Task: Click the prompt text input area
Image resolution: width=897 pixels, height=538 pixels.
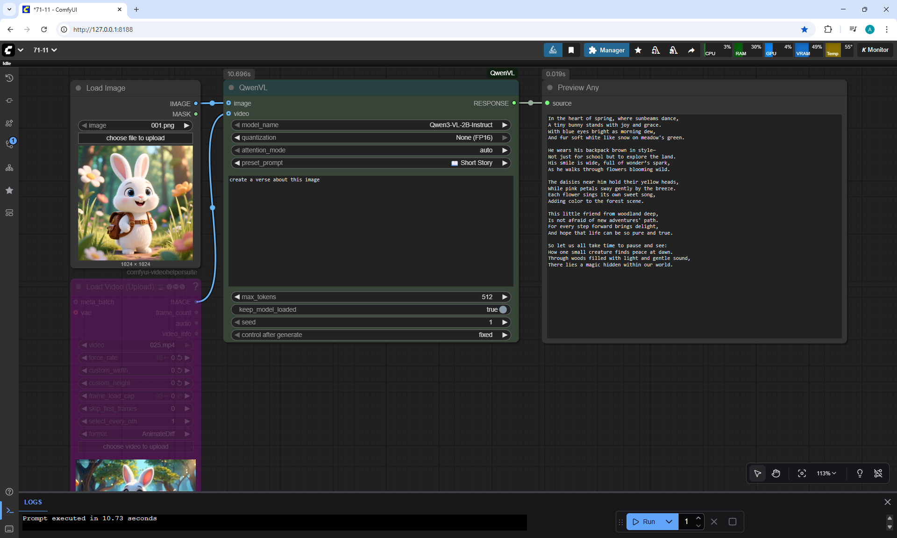Action: tap(370, 231)
